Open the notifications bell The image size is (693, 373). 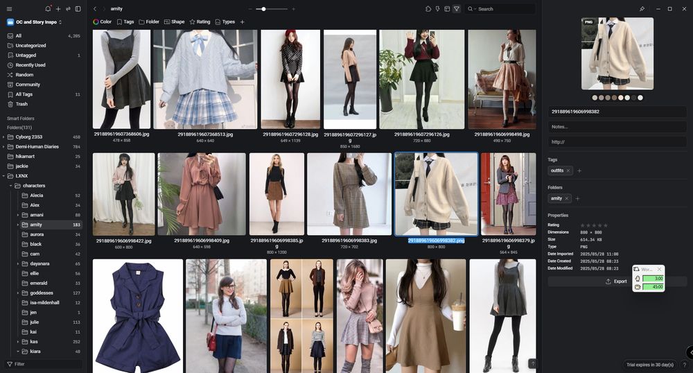[x=49, y=9]
